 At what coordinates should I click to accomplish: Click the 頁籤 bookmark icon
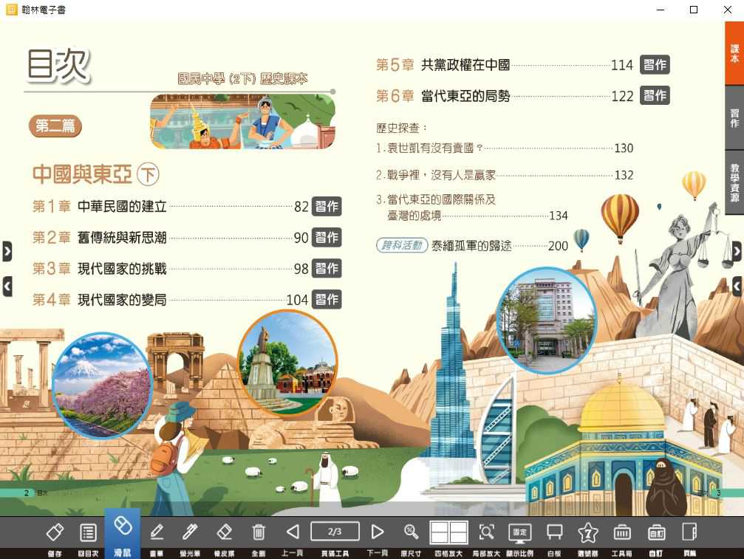[x=689, y=532]
